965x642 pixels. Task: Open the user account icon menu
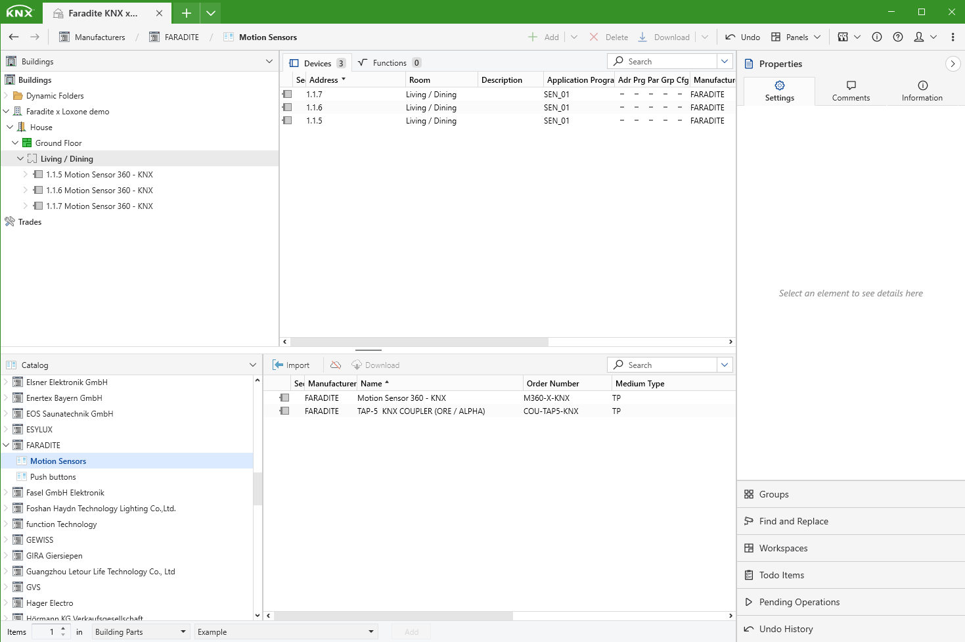tap(925, 37)
